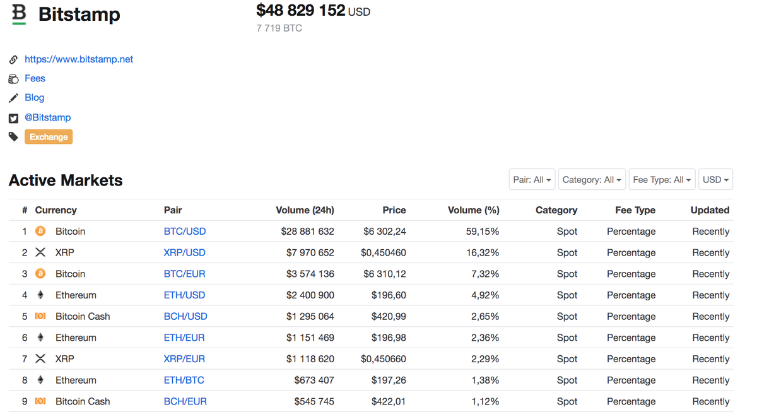Image resolution: width=757 pixels, height=412 pixels.
Task: Open the Category: All filter dropdown
Action: click(592, 180)
